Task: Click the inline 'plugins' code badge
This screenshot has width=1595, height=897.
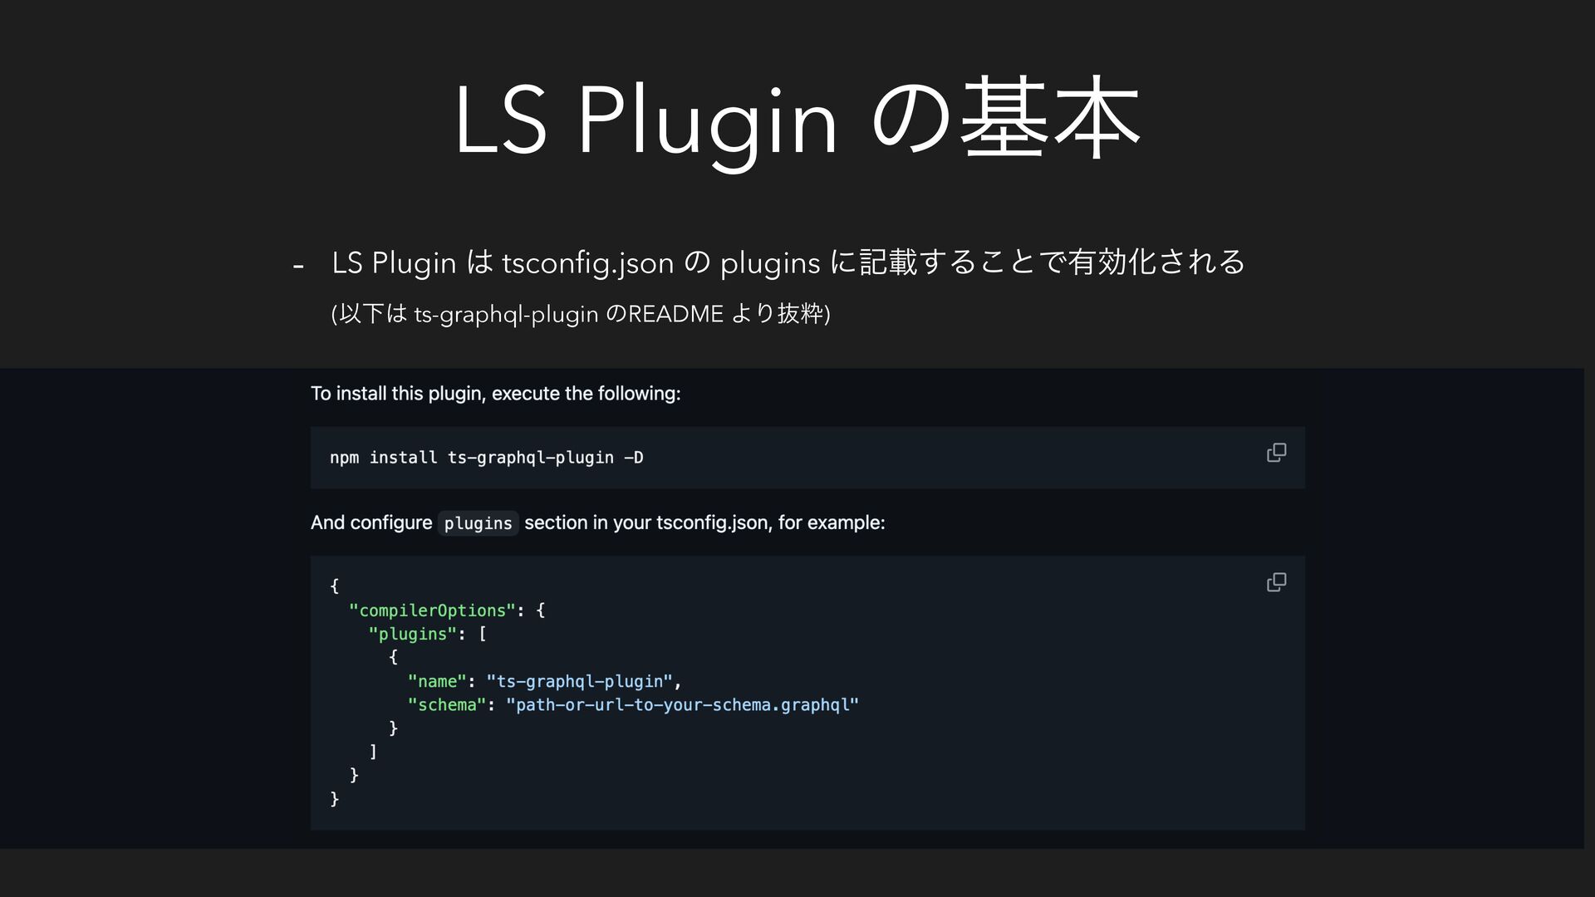Action: point(478,523)
